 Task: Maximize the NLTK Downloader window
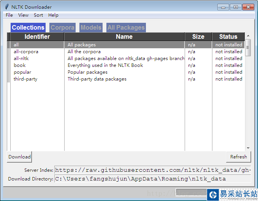pyautogui.click(x=236, y=7)
